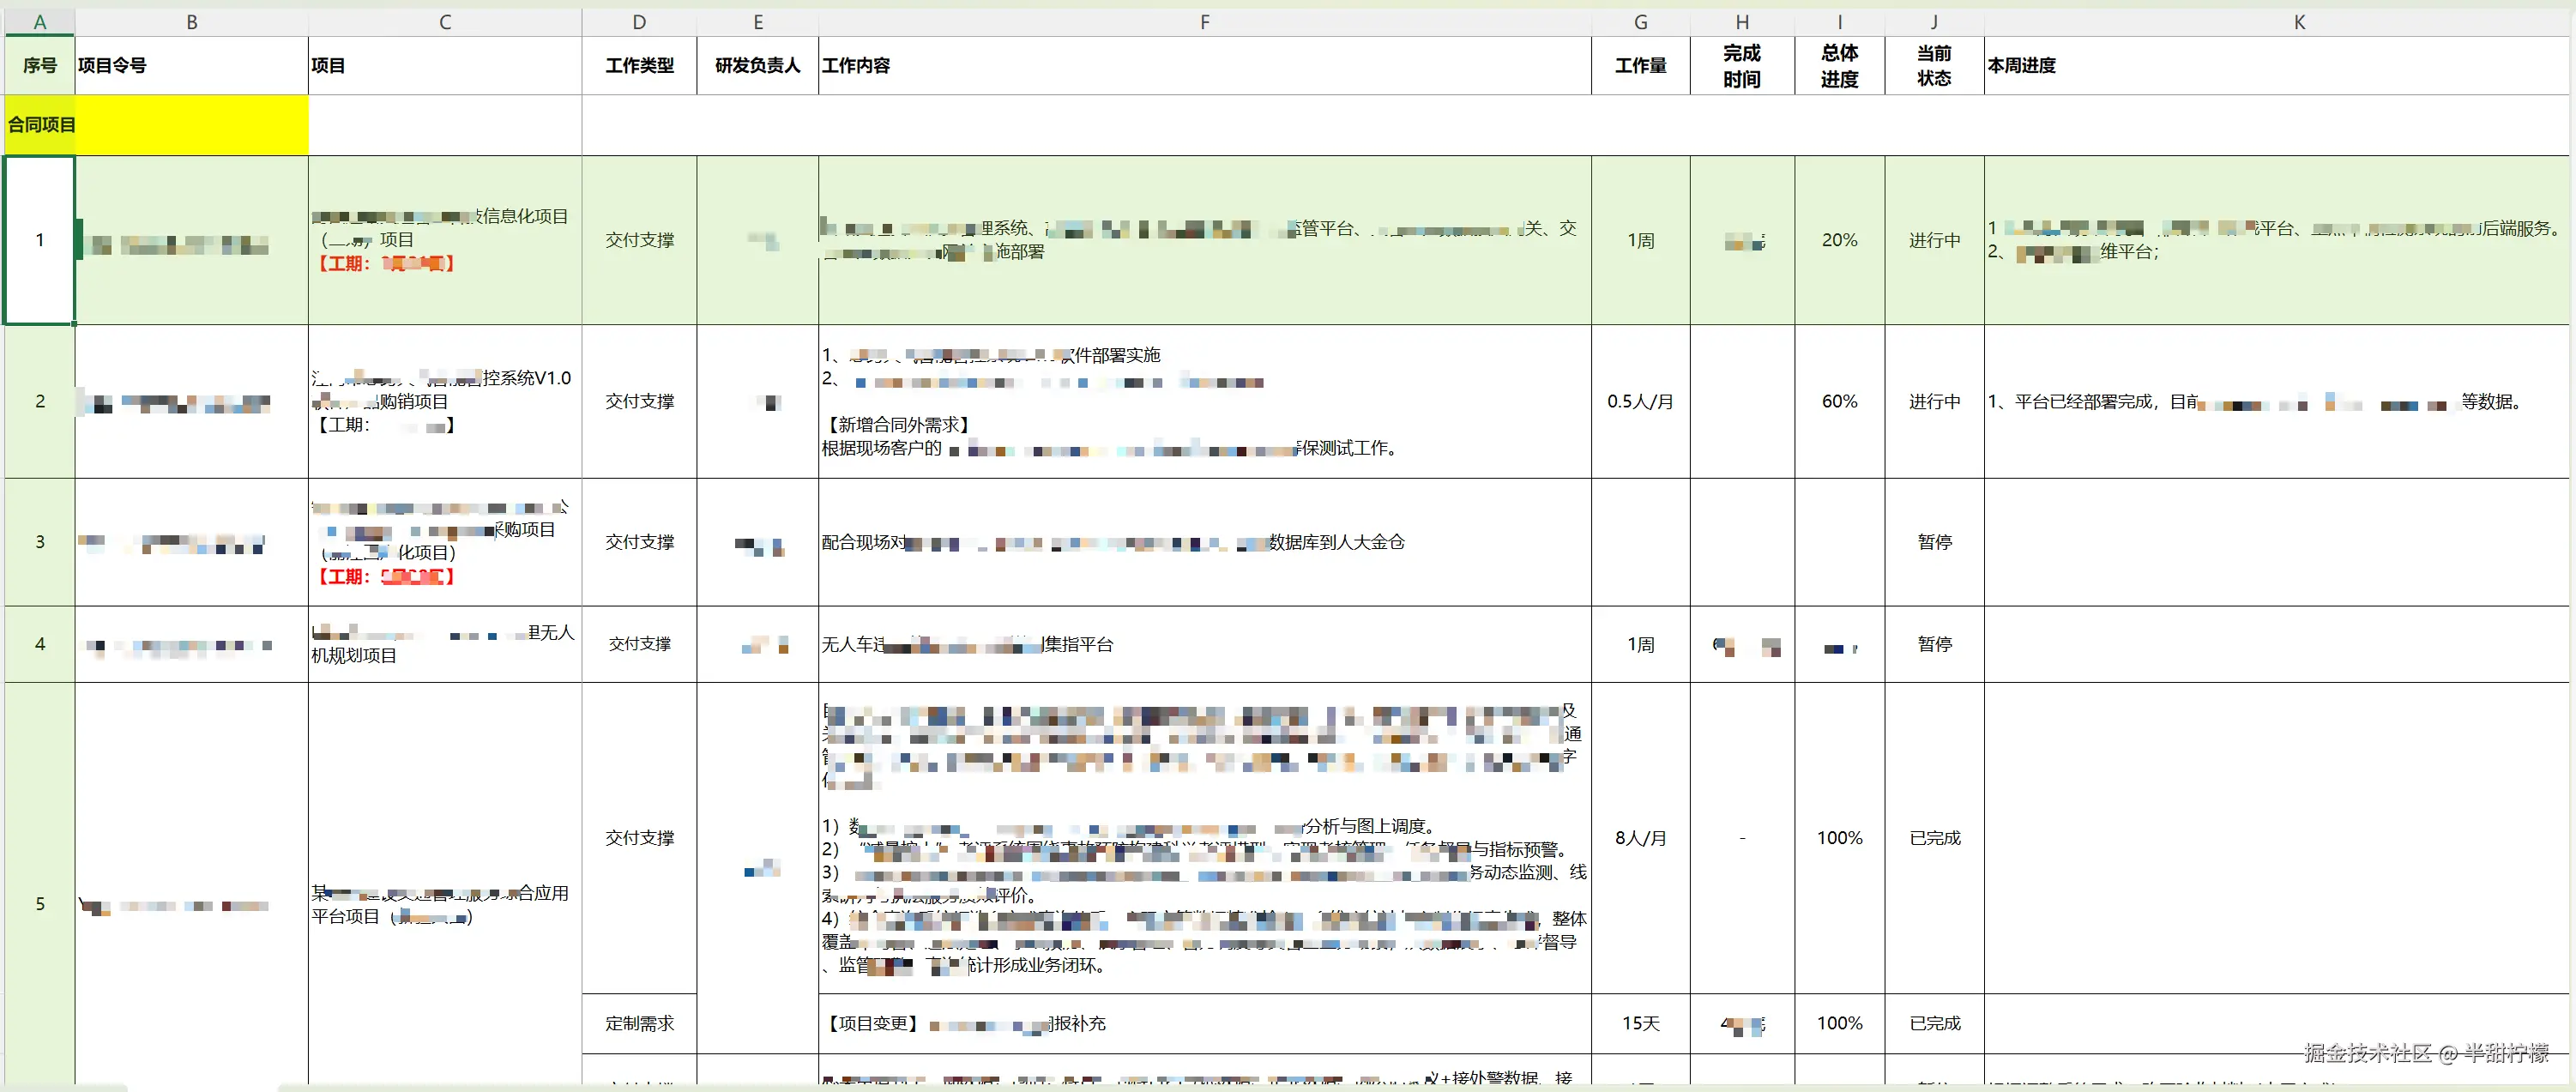Click the 20% overall progress cell

click(x=1840, y=240)
